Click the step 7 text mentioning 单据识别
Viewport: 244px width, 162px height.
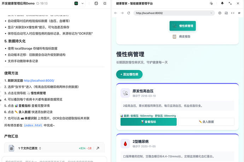click(47, 118)
